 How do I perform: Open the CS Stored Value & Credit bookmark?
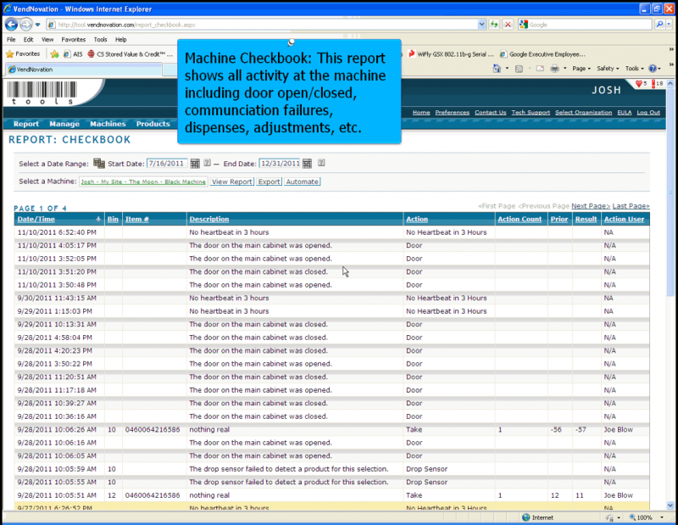[131, 54]
